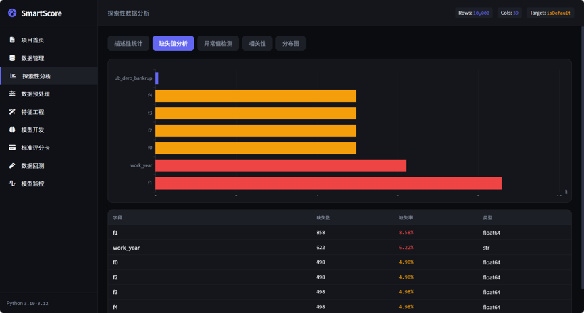Click the f1 red bar in chart
This screenshot has height=313, width=584.
[x=329, y=183]
